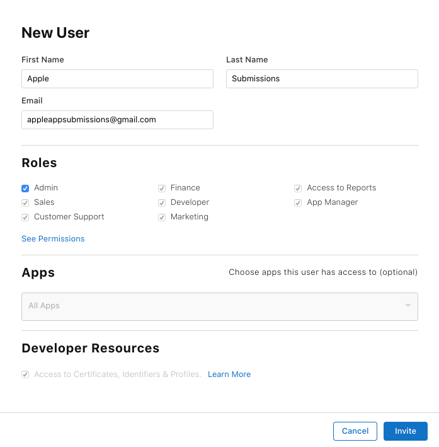Toggle the Admin role checkbox
439x447 pixels.
[25, 188]
